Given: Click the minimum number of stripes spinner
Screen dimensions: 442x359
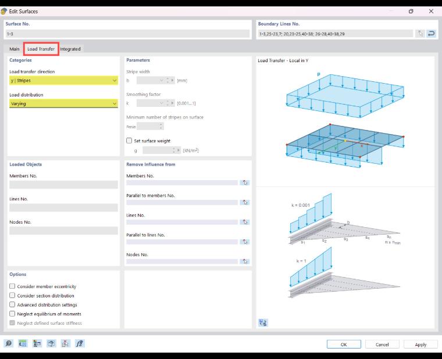Looking at the screenshot, I should point(161,127).
